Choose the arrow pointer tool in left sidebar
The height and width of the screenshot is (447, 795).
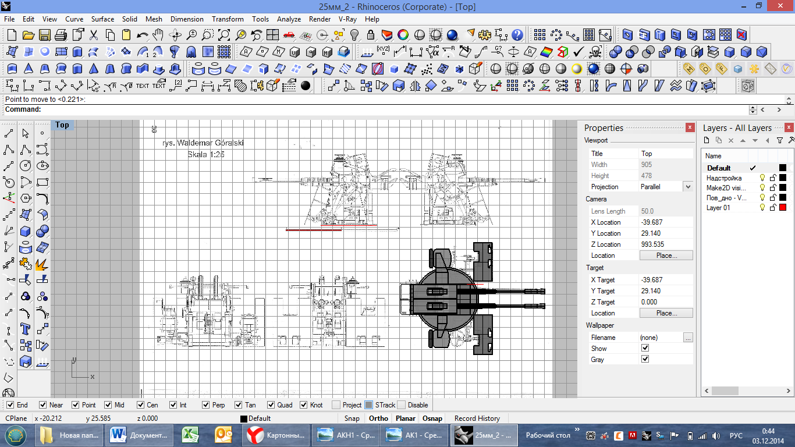(x=26, y=134)
